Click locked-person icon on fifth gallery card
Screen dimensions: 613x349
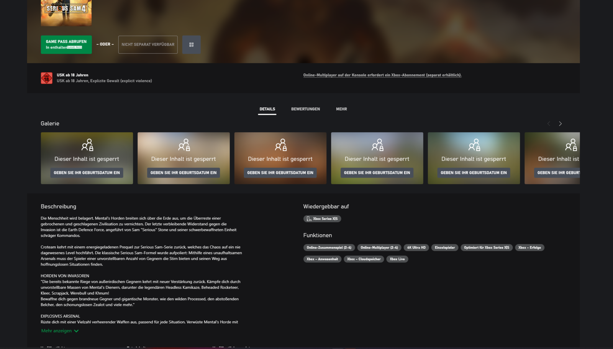click(x=474, y=145)
